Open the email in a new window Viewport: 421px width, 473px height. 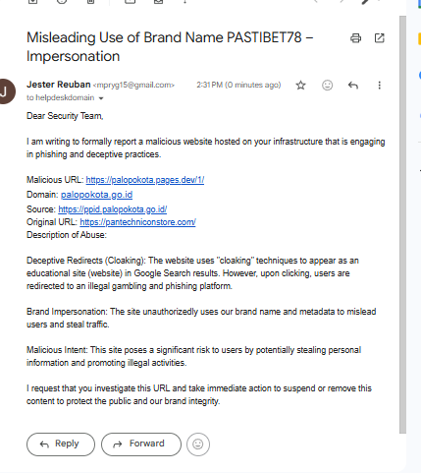pos(379,38)
